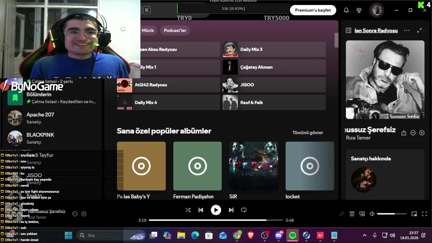This screenshot has height=243, width=432.
Task: Collapse the now playing side panel icon
Action: pos(349,30)
